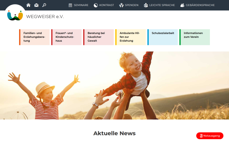Click the half-circle contrast icon
The height and width of the screenshot is (143, 229).
coord(96,5)
